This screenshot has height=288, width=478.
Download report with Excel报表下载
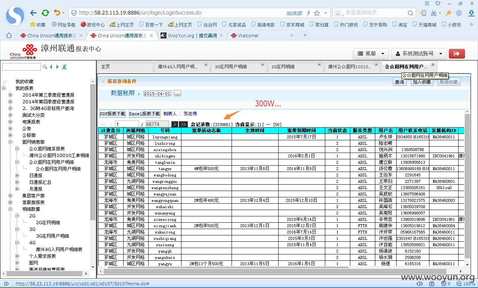click(145, 114)
